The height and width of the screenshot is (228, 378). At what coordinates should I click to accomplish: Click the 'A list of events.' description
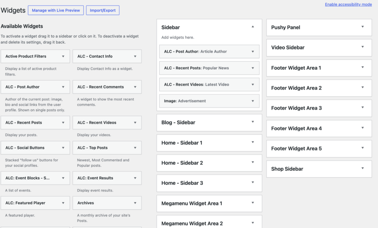(18, 190)
